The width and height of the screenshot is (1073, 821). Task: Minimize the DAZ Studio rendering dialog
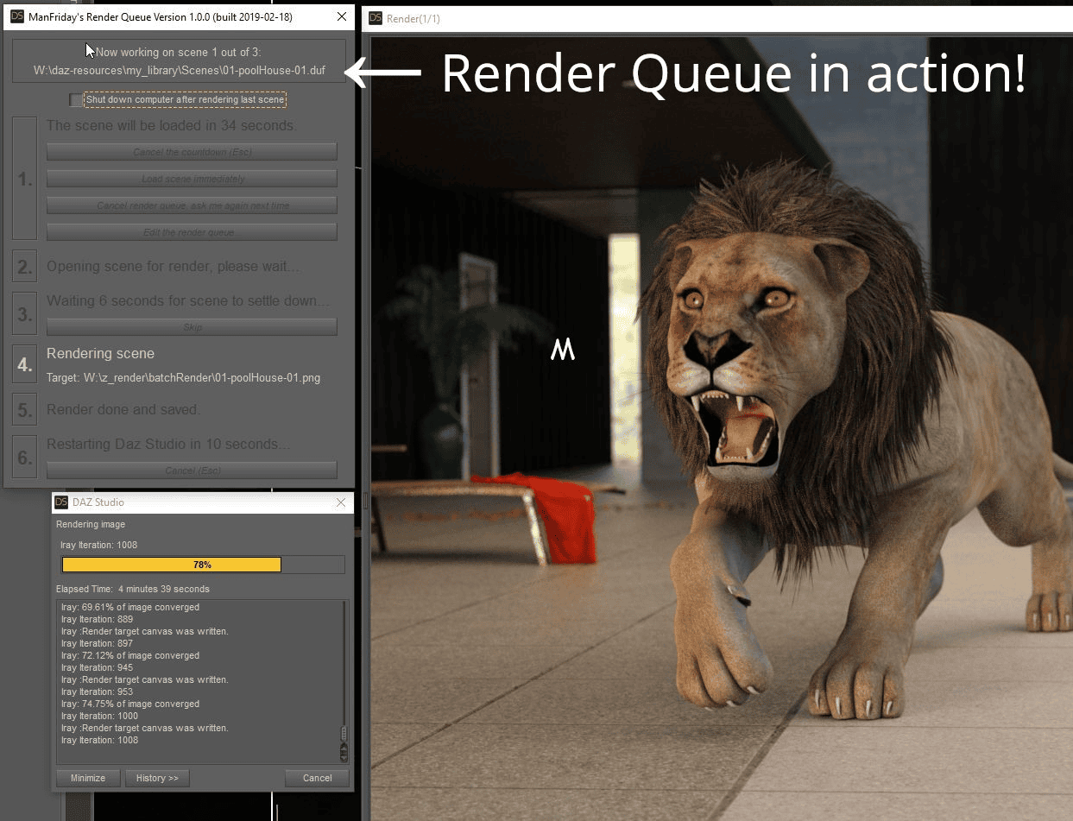click(x=87, y=778)
